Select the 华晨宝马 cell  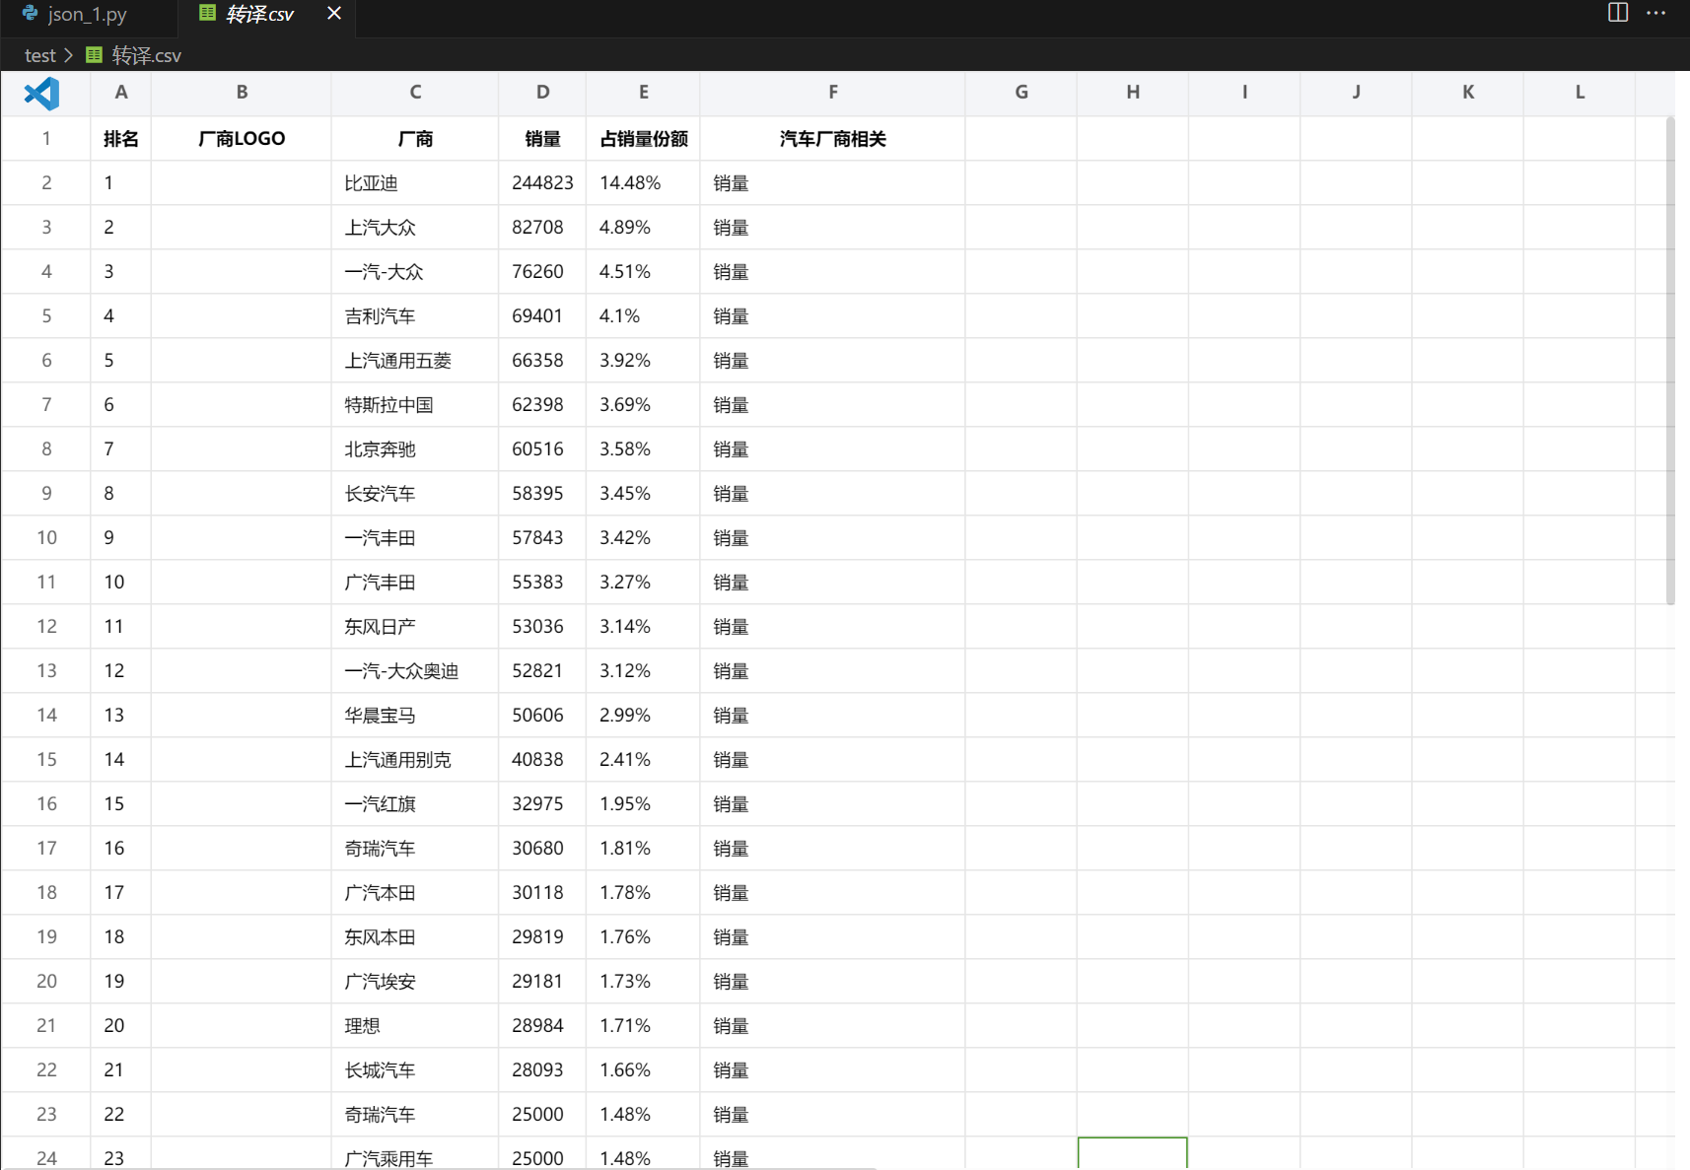415,716
